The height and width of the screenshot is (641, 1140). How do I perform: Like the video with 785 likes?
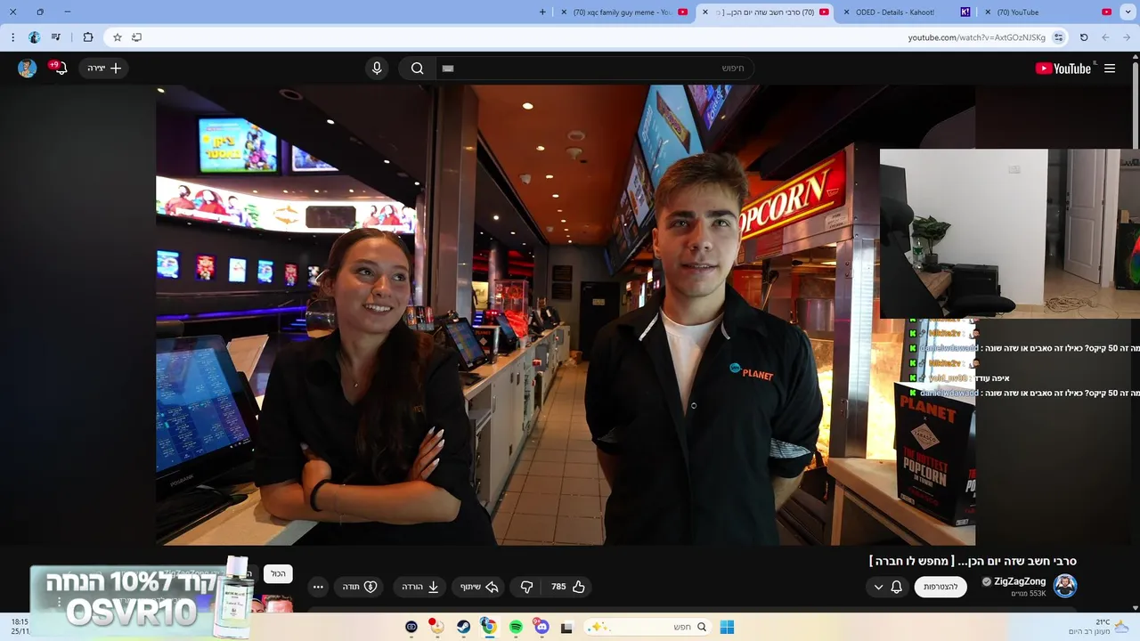click(x=568, y=587)
